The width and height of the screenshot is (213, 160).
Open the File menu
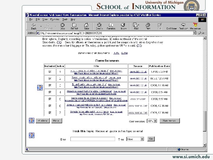(x=31, y=20)
